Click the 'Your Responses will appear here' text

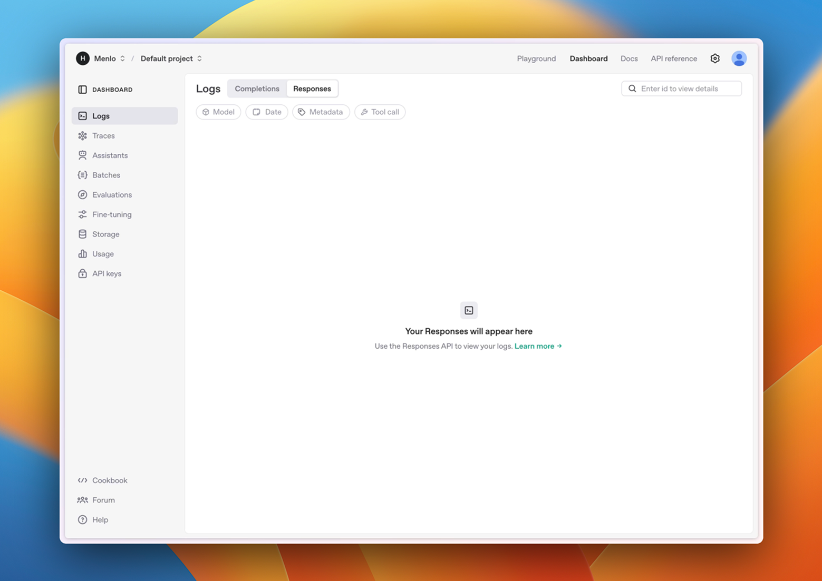469,331
